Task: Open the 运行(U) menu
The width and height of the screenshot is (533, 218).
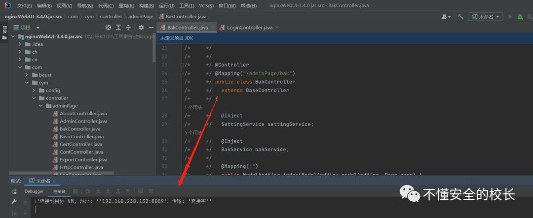Action: pyautogui.click(x=167, y=6)
